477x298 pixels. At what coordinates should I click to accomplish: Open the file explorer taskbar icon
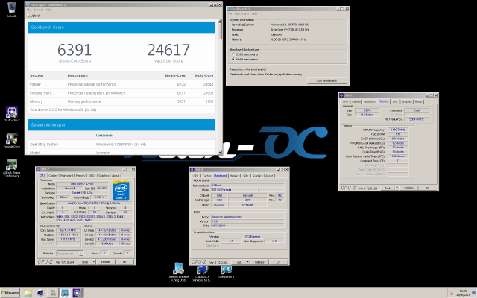[x=28, y=293]
